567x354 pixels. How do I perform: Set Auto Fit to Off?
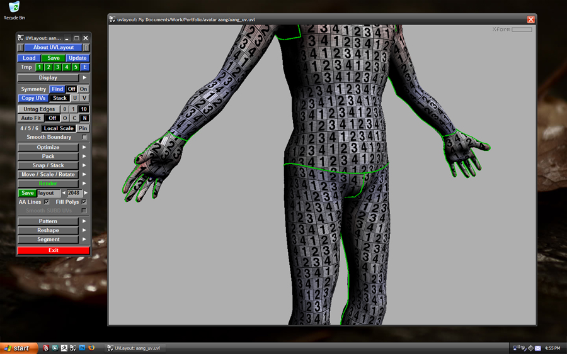coord(52,118)
